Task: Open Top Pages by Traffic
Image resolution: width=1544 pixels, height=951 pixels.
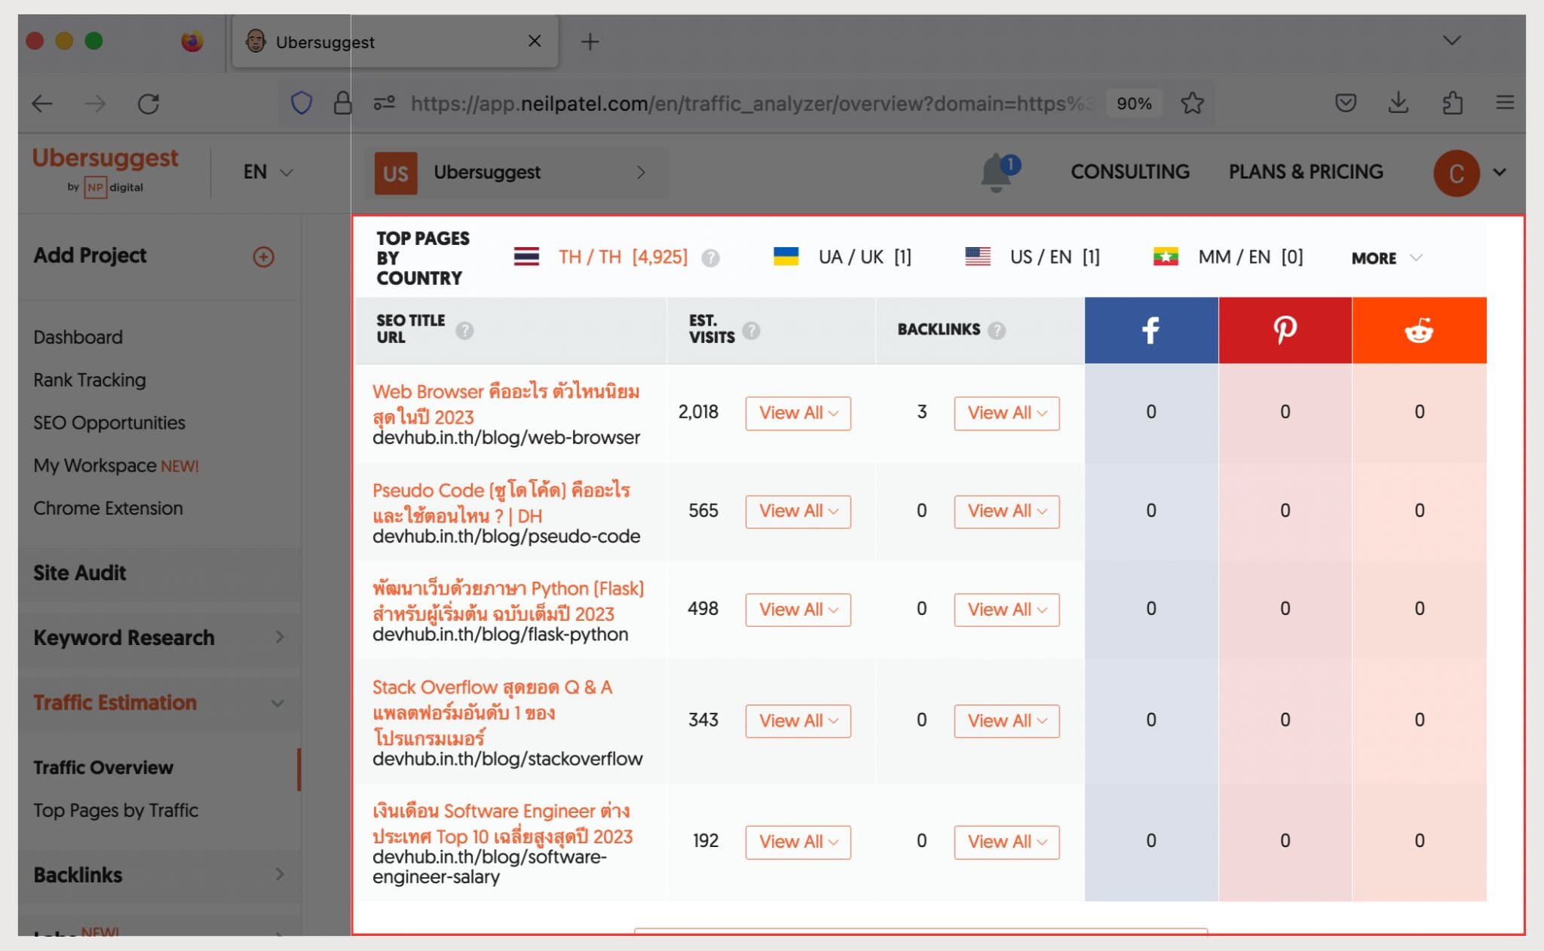Action: point(115,810)
